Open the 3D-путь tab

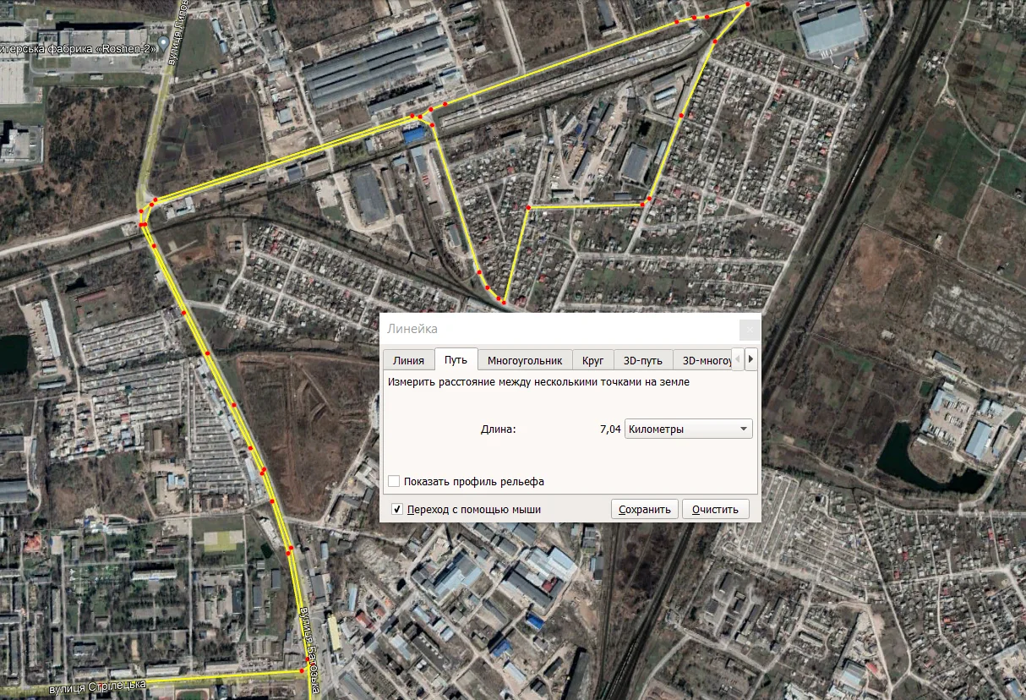coord(643,360)
